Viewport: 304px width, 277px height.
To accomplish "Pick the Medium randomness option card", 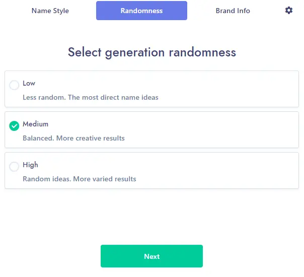I will [151, 129].
